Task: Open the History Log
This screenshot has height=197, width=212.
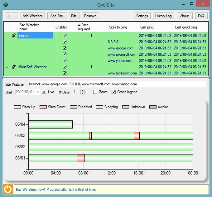Action: point(163,16)
